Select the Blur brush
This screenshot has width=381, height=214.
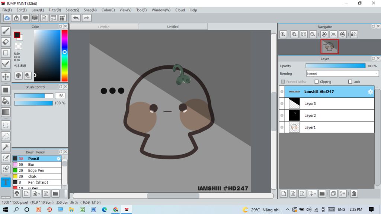(37, 165)
